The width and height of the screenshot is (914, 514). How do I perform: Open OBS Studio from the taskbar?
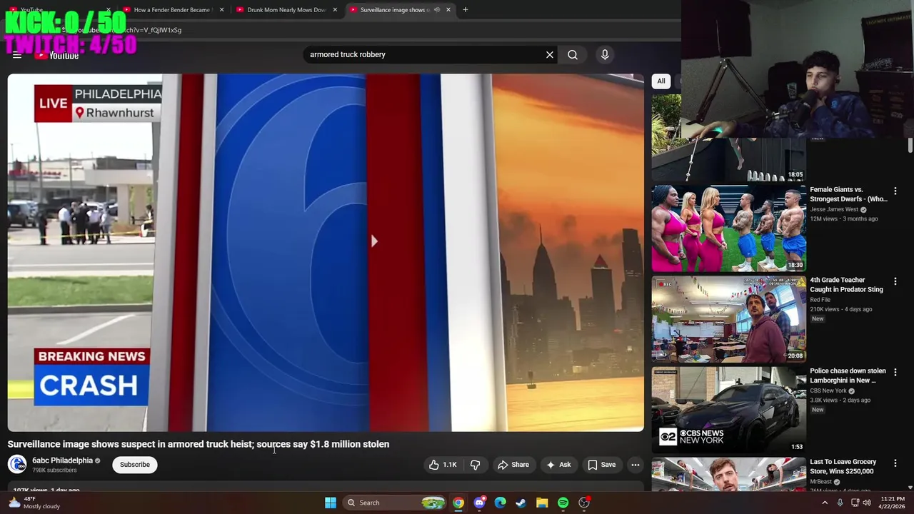(x=584, y=503)
